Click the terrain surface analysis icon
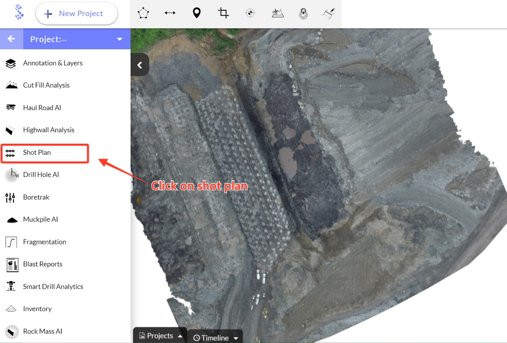507x343 pixels. point(278,13)
